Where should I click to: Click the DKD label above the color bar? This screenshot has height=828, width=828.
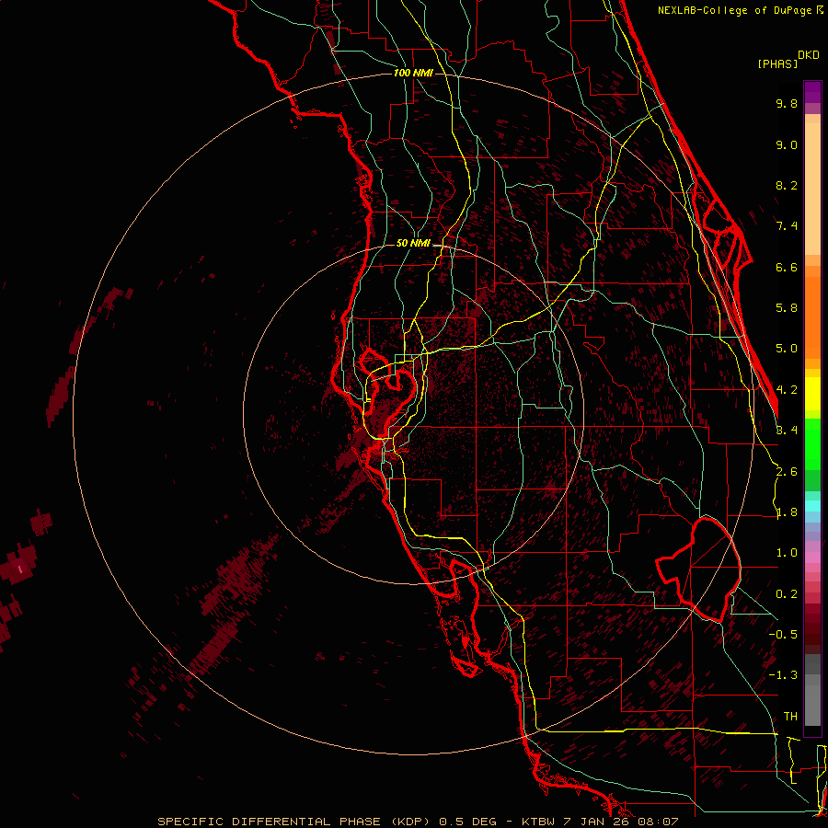pos(809,54)
